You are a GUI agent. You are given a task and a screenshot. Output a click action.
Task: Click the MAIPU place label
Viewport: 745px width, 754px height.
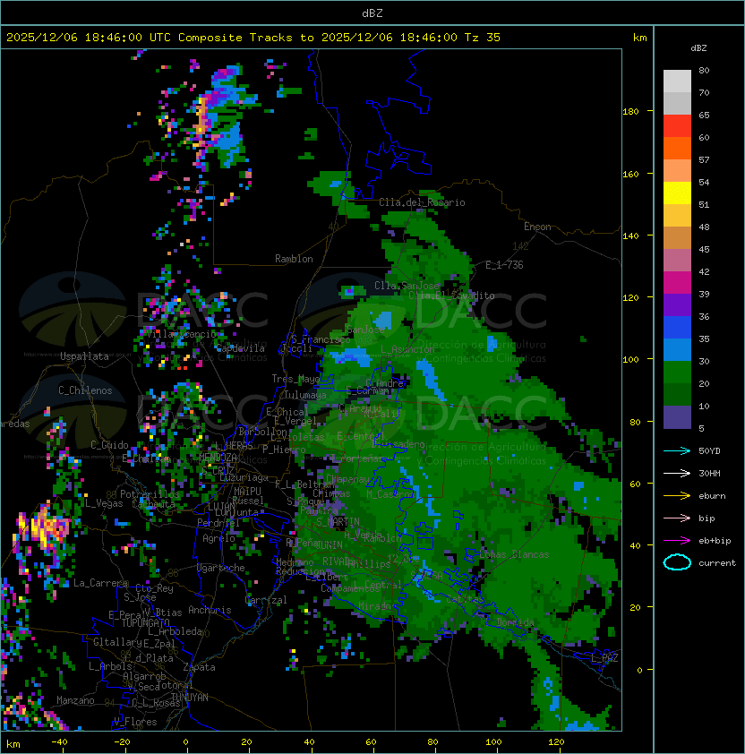click(247, 492)
